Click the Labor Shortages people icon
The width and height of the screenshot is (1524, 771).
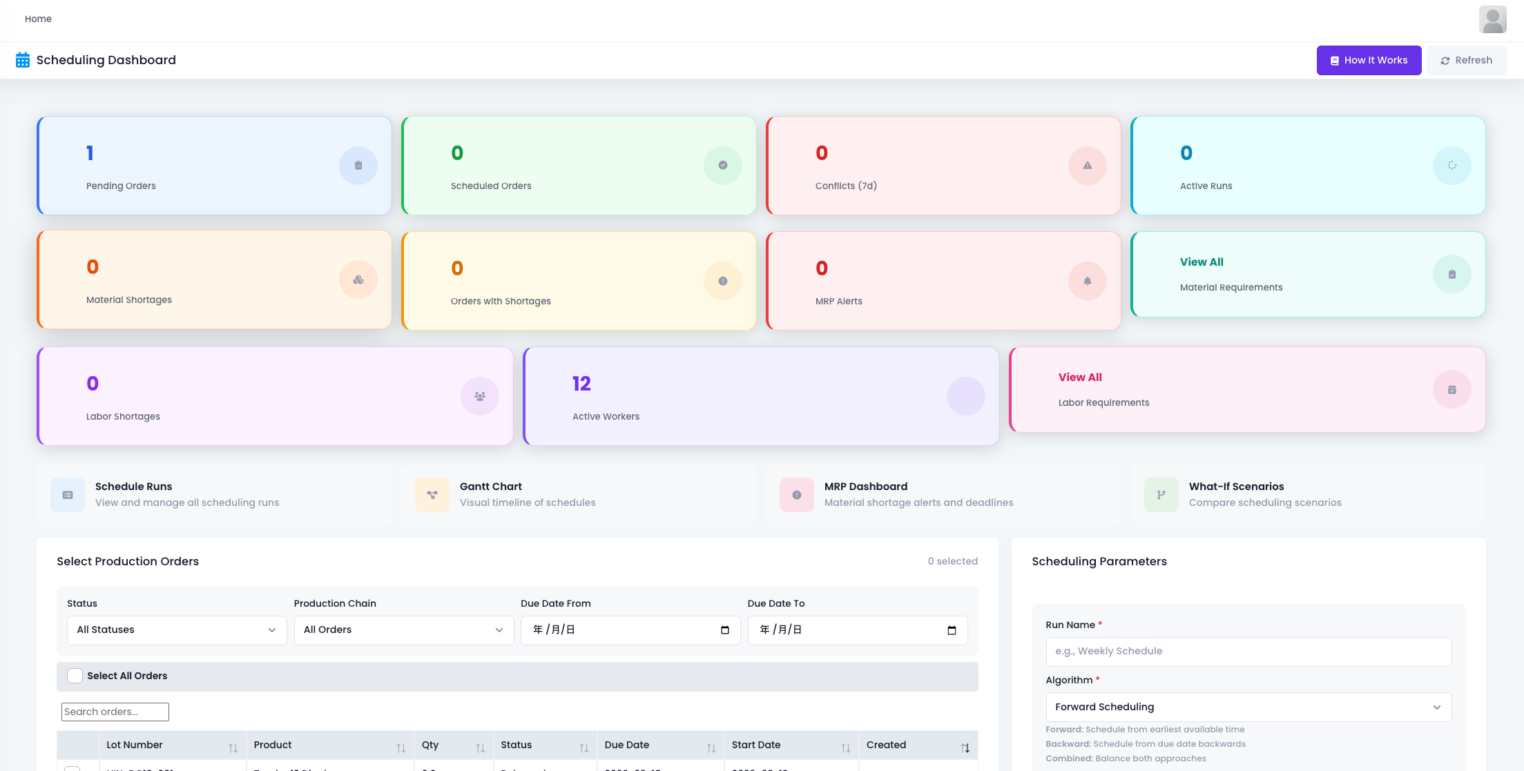[x=479, y=396]
